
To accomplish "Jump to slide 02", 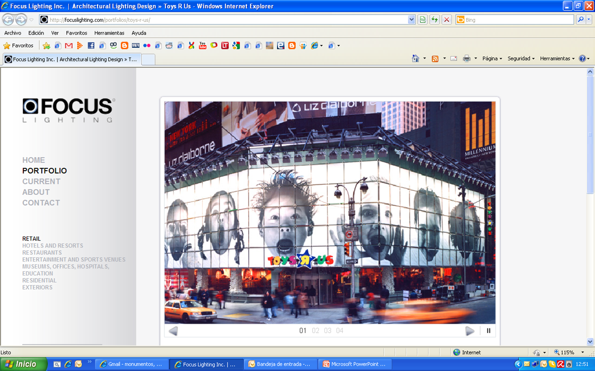I will pos(316,331).
